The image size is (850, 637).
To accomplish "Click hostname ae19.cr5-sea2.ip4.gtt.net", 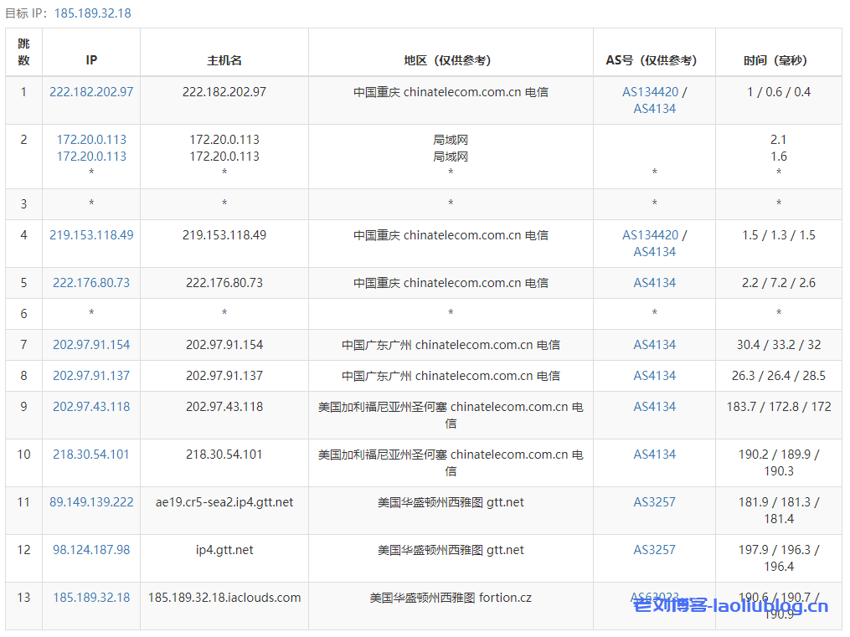I will tap(224, 502).
